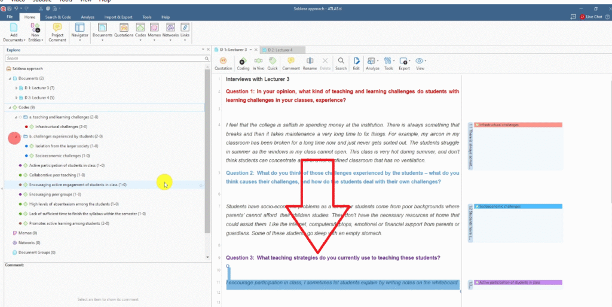
Task: Switch to the Search & Code ribbon tab
Action: (x=58, y=17)
